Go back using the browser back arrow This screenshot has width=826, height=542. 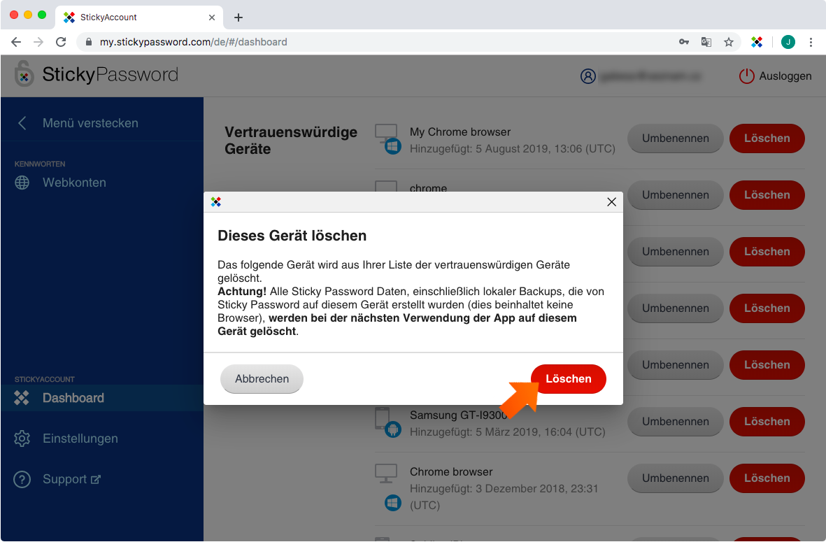16,41
